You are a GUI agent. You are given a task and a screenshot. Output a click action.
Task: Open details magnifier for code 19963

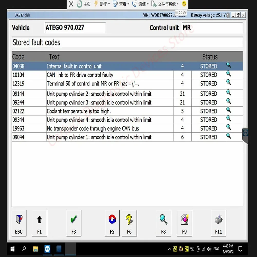pos(228,127)
